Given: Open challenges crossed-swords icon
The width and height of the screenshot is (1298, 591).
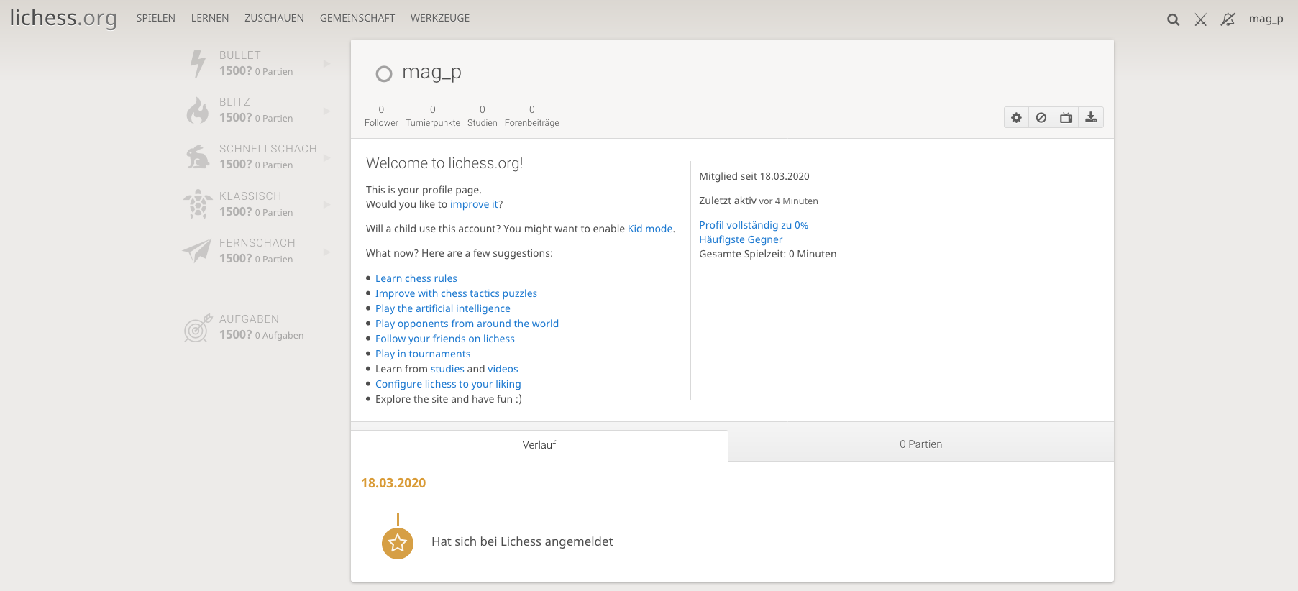Looking at the screenshot, I should tap(1200, 19).
